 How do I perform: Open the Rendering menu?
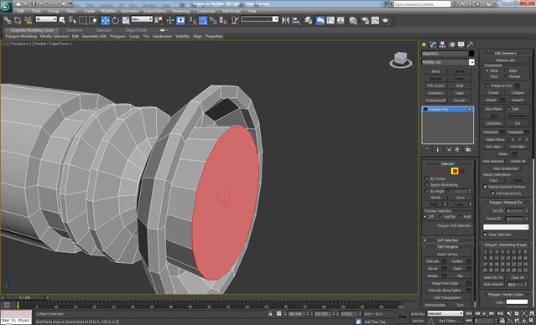(x=181, y=11)
